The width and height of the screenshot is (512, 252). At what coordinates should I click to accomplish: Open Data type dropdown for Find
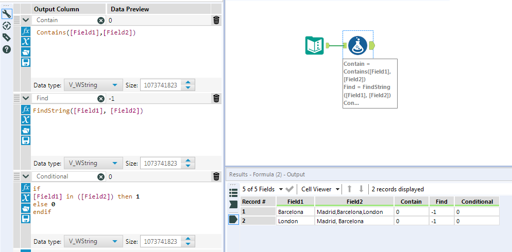point(93,164)
